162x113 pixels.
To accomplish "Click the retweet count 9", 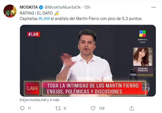I will coord(65,108).
